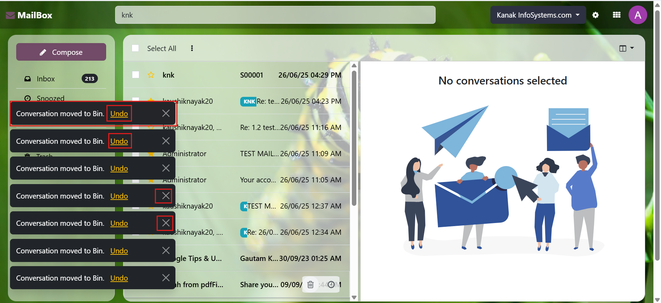Click the trash icon on the pdfFi row
The width and height of the screenshot is (661, 303).
click(x=311, y=284)
